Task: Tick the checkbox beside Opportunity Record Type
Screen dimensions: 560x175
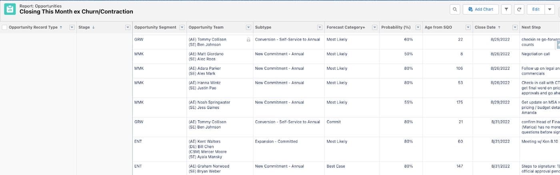Action: pyautogui.click(x=4, y=28)
